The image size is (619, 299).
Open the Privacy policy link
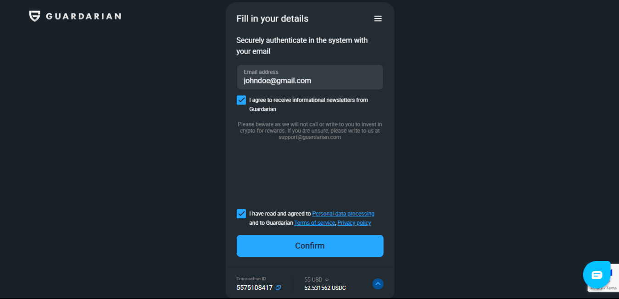354,223
